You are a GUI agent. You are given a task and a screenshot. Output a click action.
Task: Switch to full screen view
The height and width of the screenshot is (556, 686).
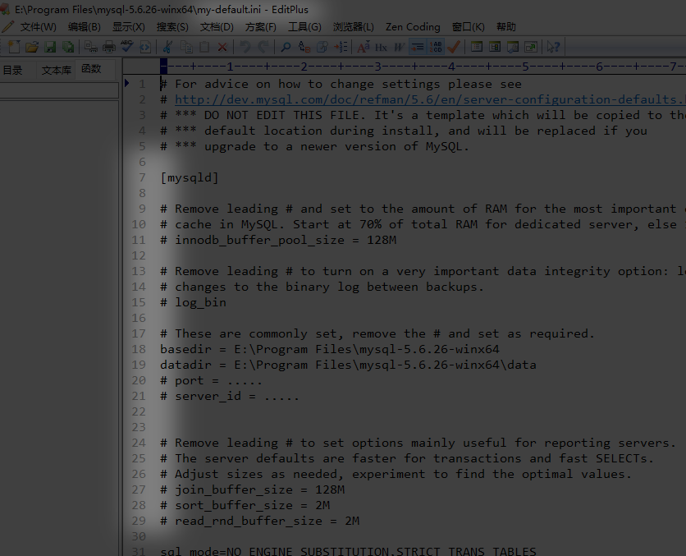coord(531,47)
